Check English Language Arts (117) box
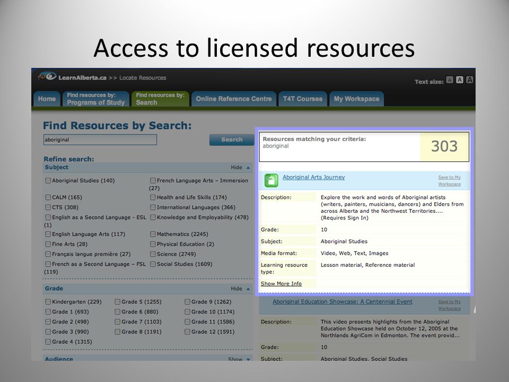This screenshot has height=382, width=509. click(48, 234)
